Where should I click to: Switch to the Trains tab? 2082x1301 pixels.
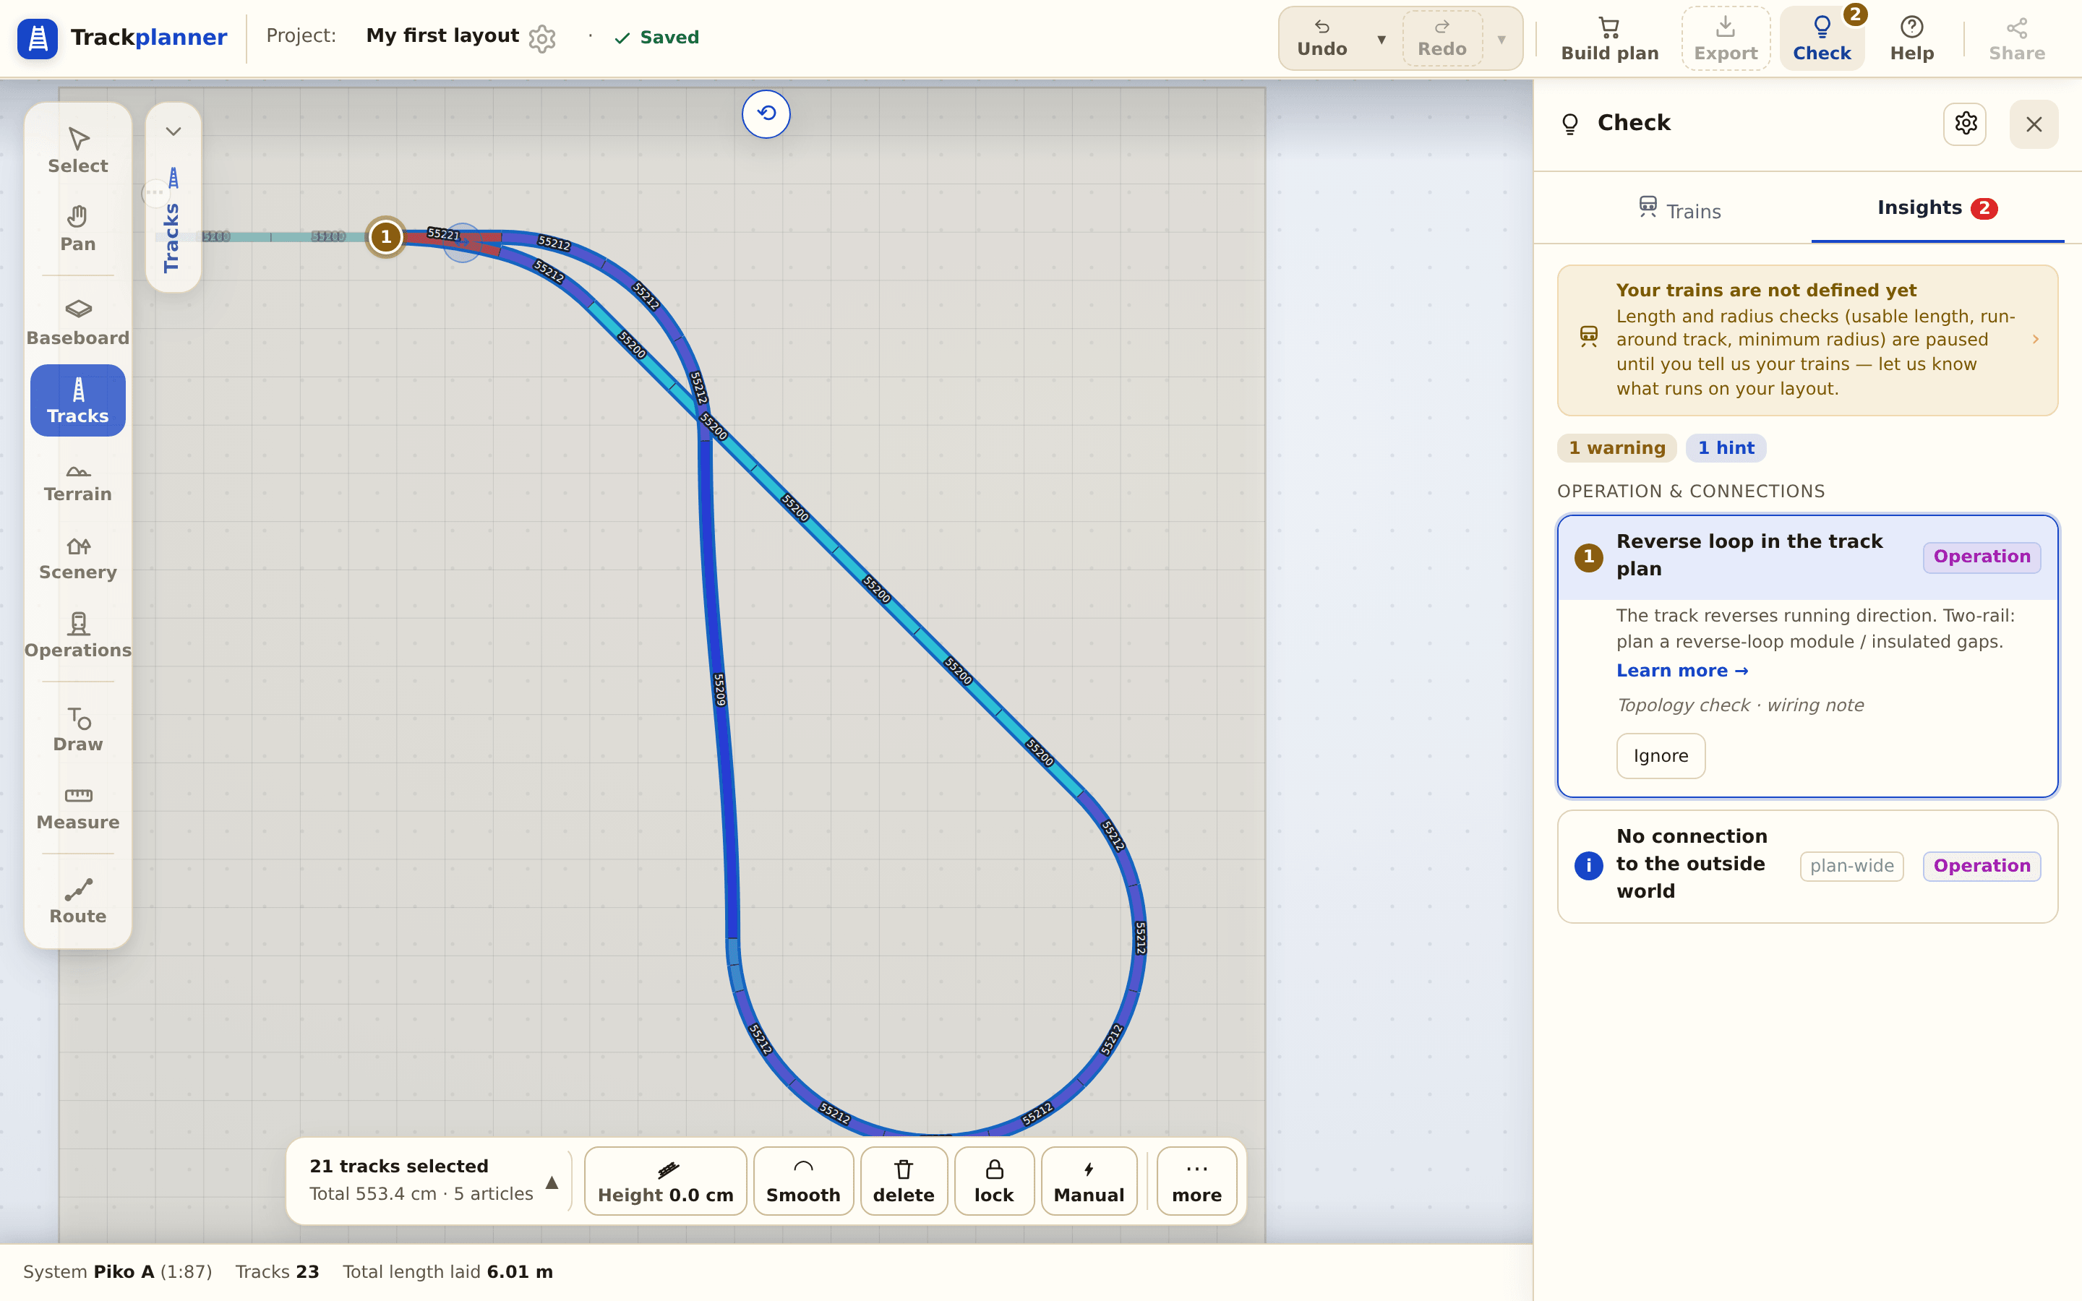(1679, 210)
